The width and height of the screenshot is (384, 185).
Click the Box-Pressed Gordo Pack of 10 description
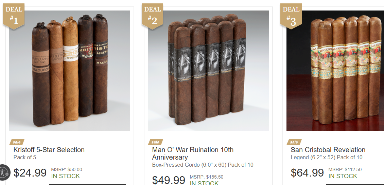pos(203,165)
